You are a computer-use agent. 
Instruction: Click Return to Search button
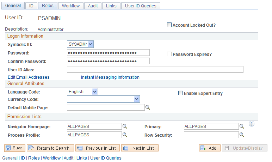(x=50, y=148)
